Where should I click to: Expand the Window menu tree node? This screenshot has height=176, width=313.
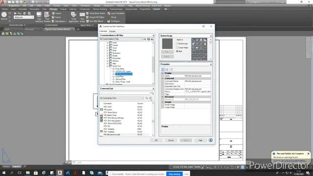(x=108, y=61)
